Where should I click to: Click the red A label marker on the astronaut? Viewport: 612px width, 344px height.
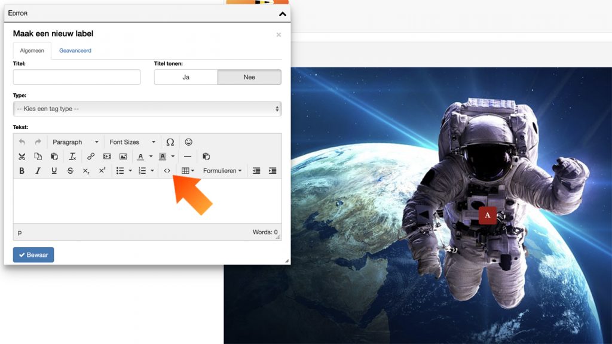pos(488,215)
